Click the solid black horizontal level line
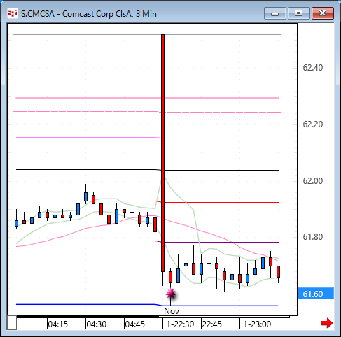The width and height of the screenshot is (341, 337). point(147,170)
